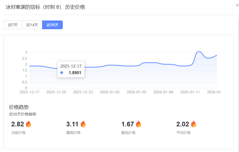Click the 平均价格 value 2.02
239x152 pixels.
(x=183, y=124)
